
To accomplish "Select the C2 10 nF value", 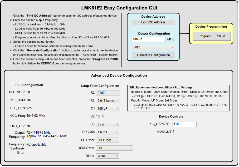I will (100, 117).
